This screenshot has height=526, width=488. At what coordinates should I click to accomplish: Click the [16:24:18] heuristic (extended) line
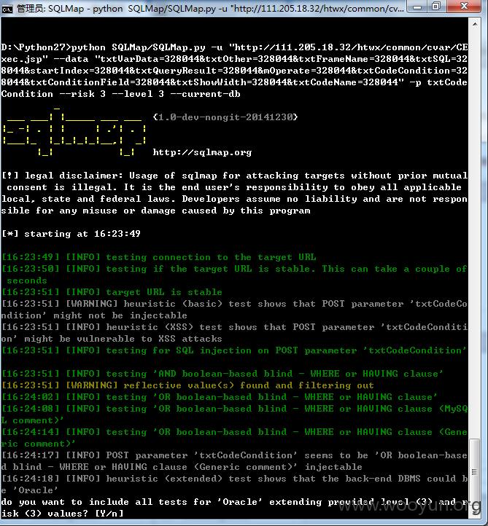[x=234, y=484]
